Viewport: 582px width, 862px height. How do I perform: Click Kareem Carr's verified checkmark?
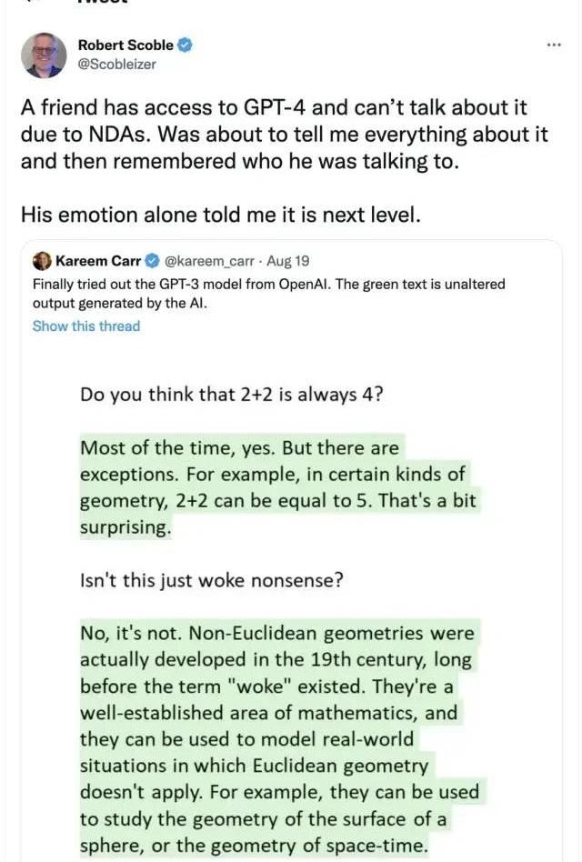point(152,261)
